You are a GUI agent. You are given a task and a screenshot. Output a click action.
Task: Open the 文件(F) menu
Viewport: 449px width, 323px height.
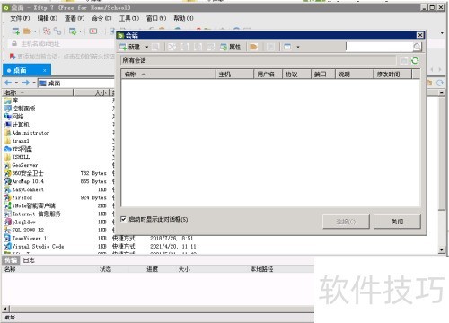20,18
